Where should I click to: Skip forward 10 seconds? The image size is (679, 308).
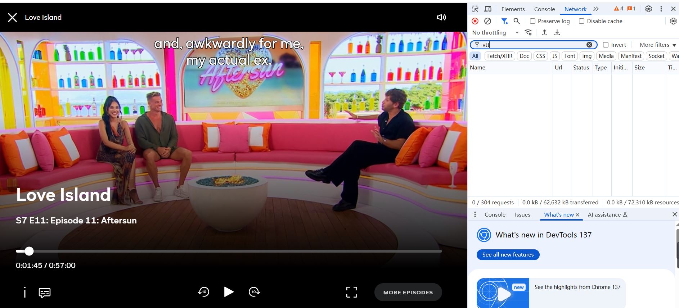tap(254, 292)
